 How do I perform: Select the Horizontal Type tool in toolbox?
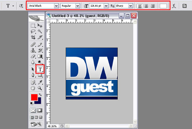tap(40, 69)
